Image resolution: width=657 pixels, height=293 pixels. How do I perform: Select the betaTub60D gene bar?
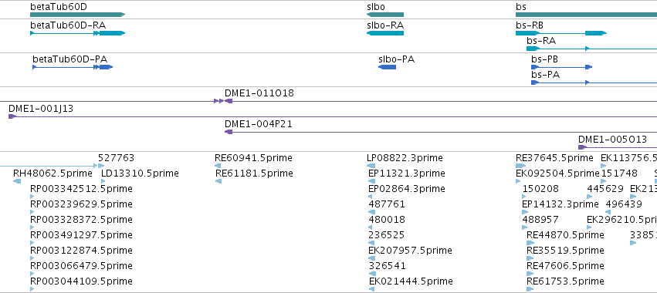(x=77, y=15)
